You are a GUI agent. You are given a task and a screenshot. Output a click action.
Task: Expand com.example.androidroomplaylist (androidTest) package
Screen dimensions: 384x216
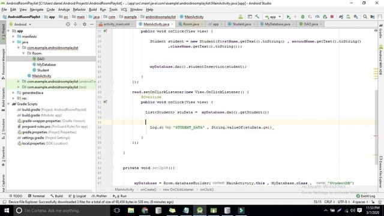click(19, 82)
